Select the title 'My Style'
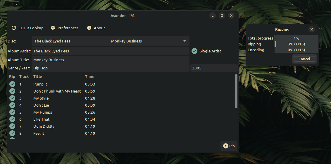Image resolution: width=331 pixels, height=164 pixels. coord(41,98)
